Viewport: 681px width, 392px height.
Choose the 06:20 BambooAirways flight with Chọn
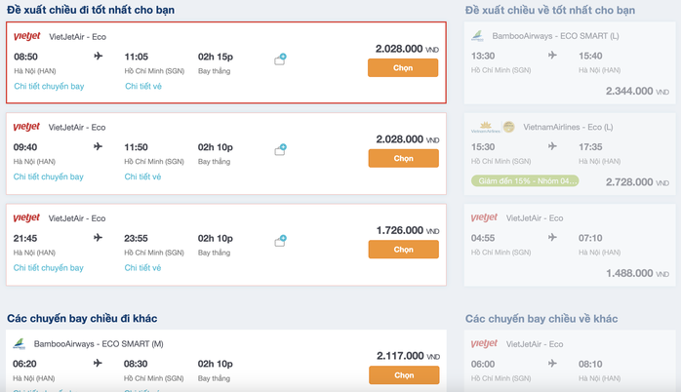point(404,375)
